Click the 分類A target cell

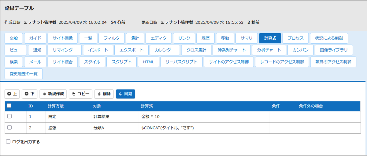115,128
